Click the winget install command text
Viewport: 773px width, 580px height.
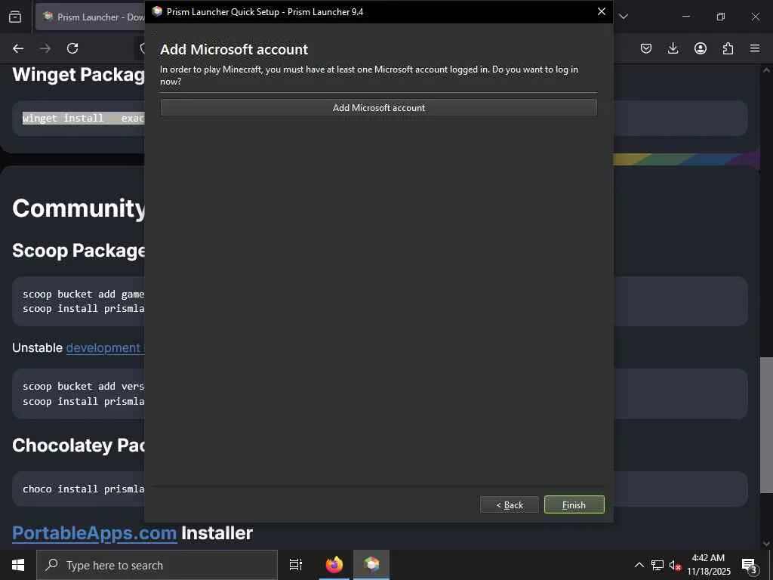point(83,119)
